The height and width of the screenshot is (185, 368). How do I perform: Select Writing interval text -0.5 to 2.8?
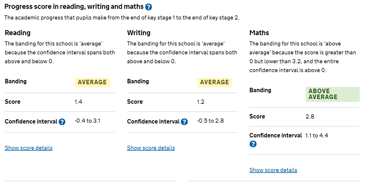[210, 121]
